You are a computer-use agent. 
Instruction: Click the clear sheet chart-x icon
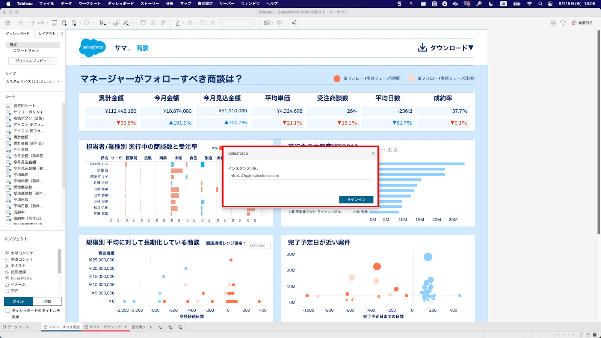pyautogui.click(x=126, y=23)
